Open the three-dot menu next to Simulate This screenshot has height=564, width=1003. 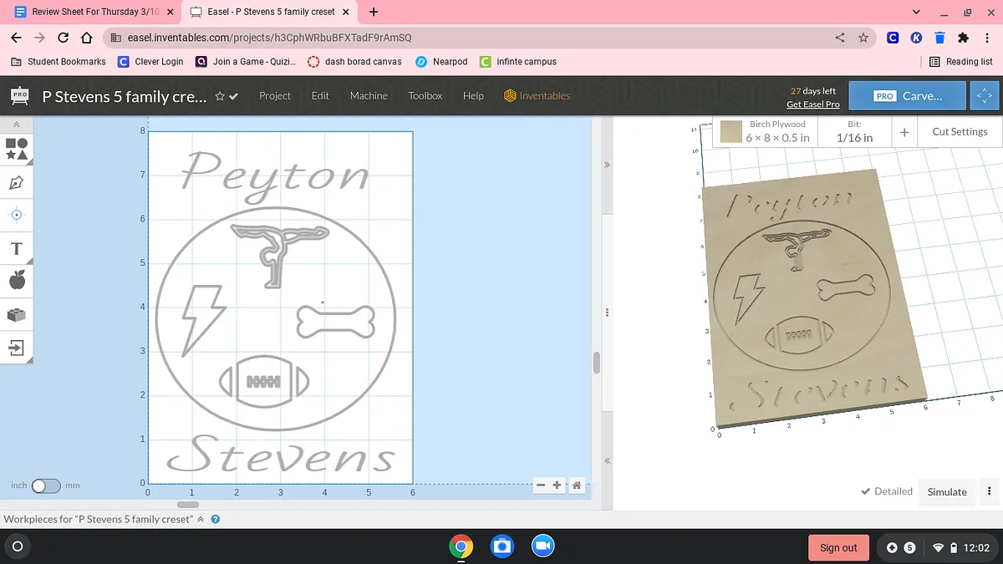(x=990, y=491)
